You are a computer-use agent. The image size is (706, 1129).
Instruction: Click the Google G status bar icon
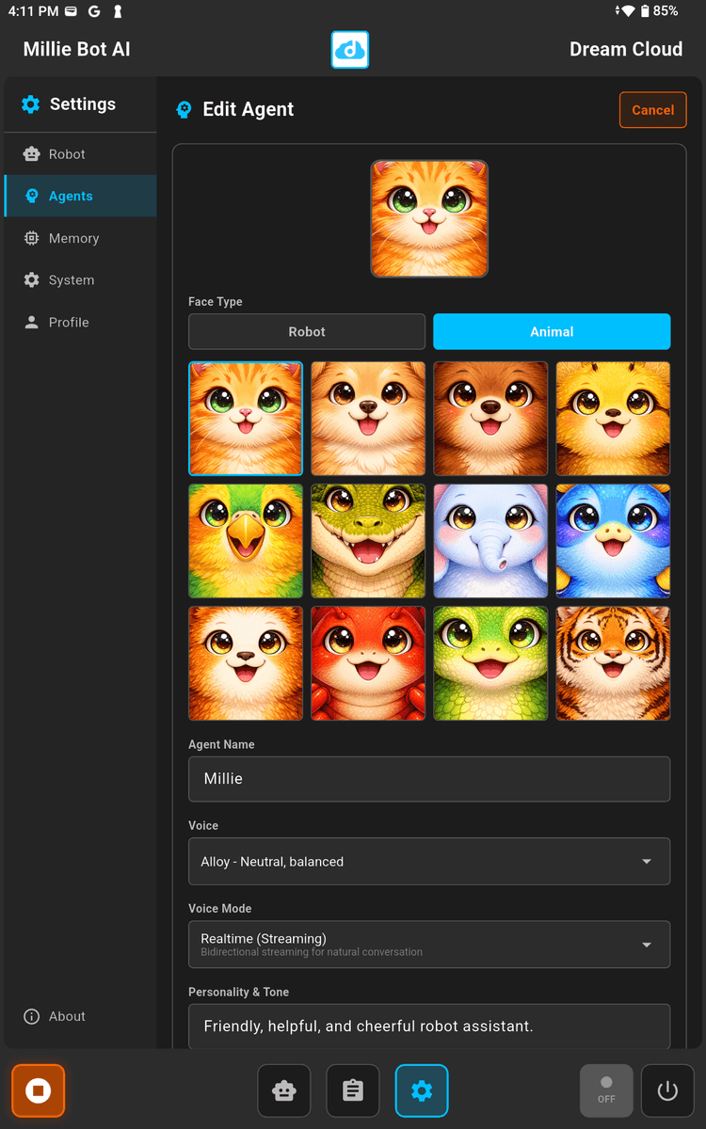tap(94, 11)
